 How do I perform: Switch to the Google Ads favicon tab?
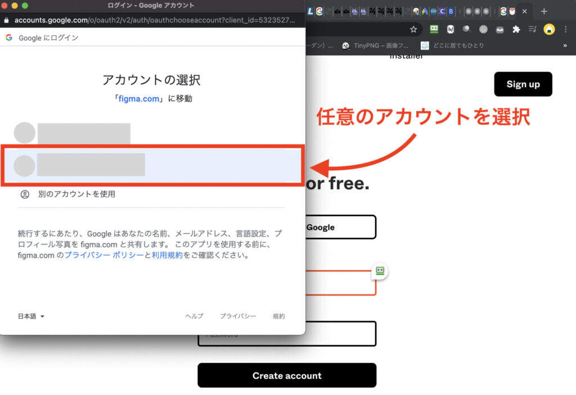coord(425,11)
